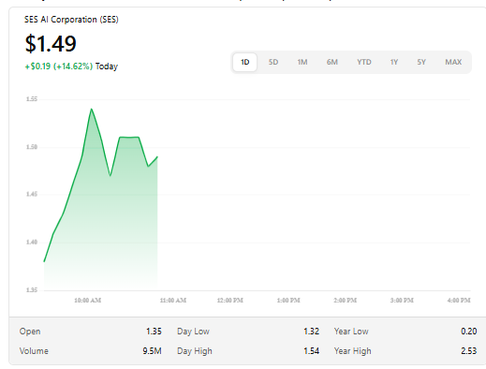This screenshot has width=486, height=369.
Task: Click the 4:00 PM axis label
Action: point(459,301)
